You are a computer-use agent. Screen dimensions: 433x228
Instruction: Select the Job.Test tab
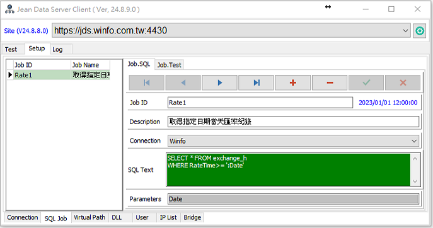point(170,65)
